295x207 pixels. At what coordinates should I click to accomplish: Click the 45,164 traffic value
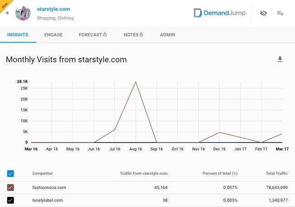161,187
